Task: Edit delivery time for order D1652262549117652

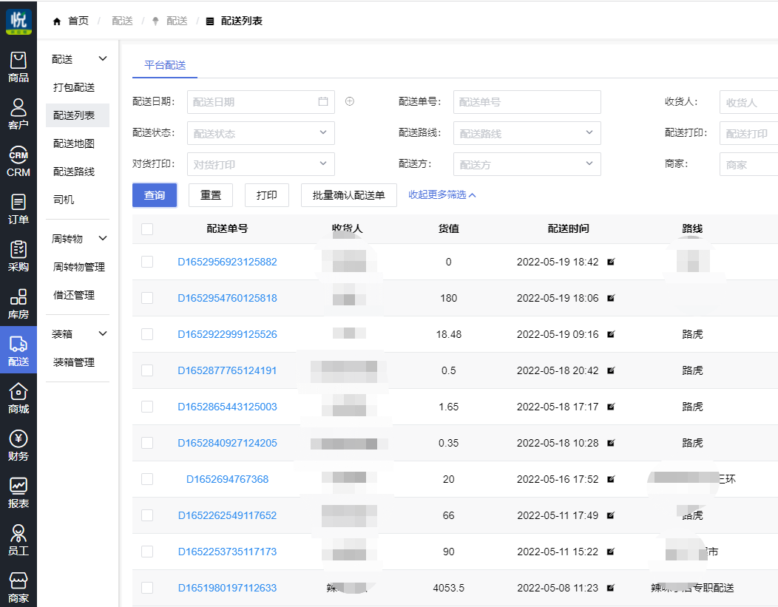Action: (x=611, y=515)
